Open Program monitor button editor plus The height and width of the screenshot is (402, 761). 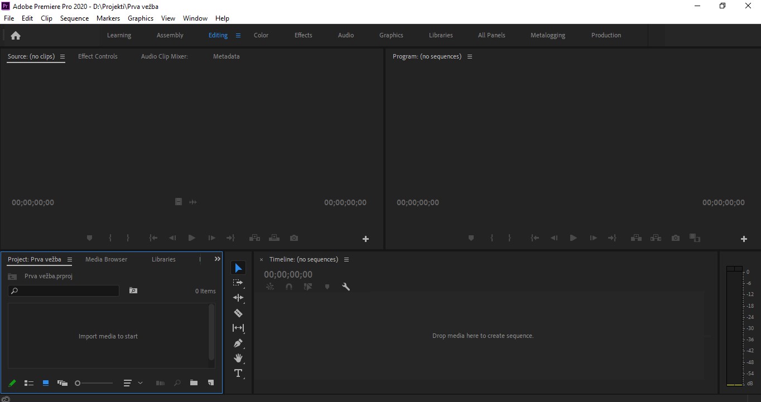tap(744, 239)
